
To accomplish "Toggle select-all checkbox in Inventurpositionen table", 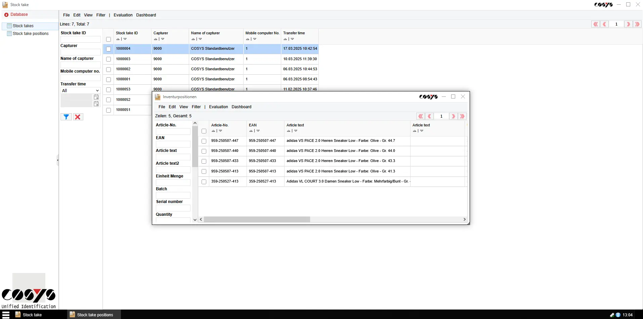I will (204, 131).
